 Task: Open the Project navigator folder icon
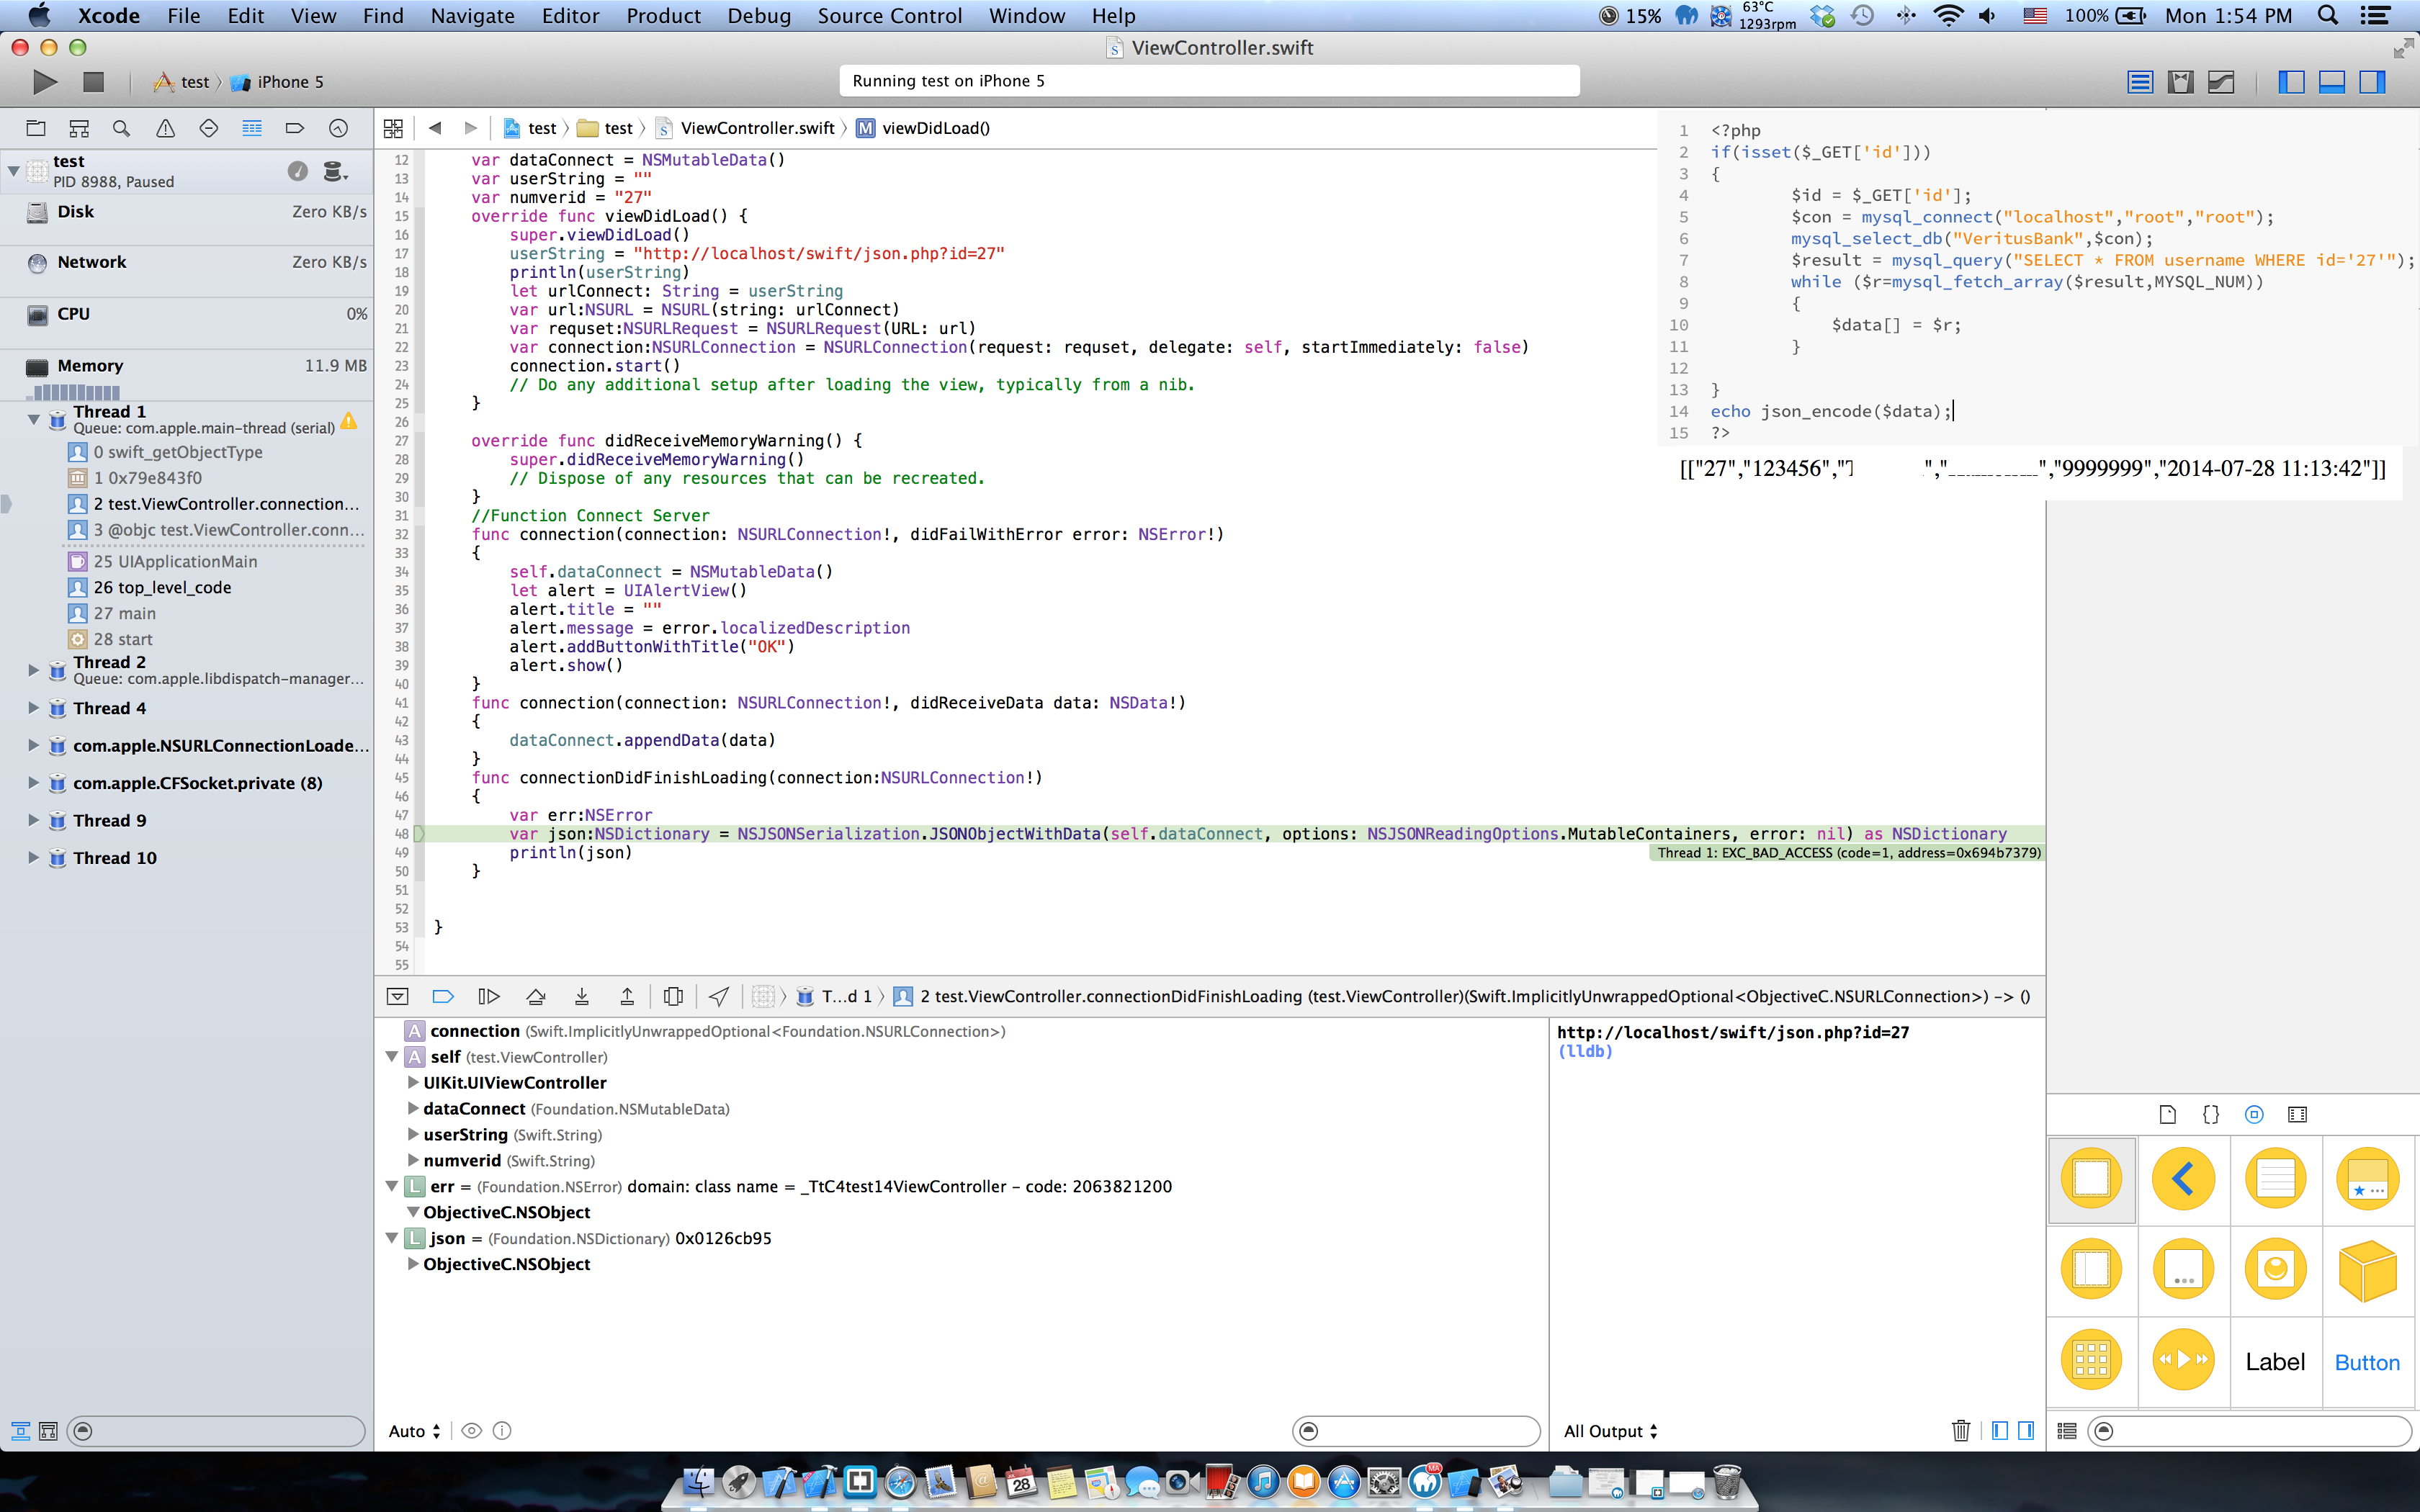tap(36, 128)
